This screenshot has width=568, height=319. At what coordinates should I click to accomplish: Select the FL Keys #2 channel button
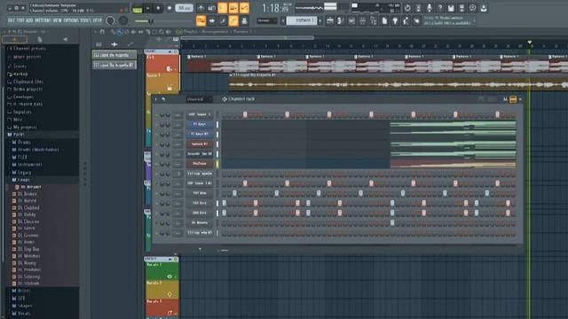tap(200, 134)
